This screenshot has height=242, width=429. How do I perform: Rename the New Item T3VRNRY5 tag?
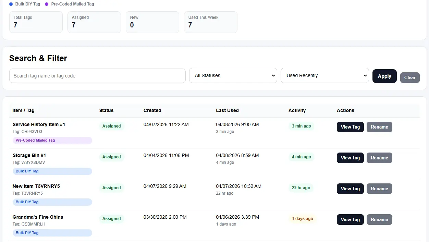click(379, 189)
